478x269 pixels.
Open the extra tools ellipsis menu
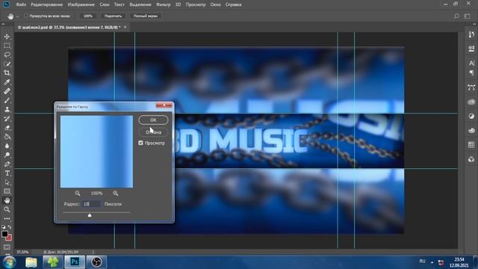(x=7, y=219)
